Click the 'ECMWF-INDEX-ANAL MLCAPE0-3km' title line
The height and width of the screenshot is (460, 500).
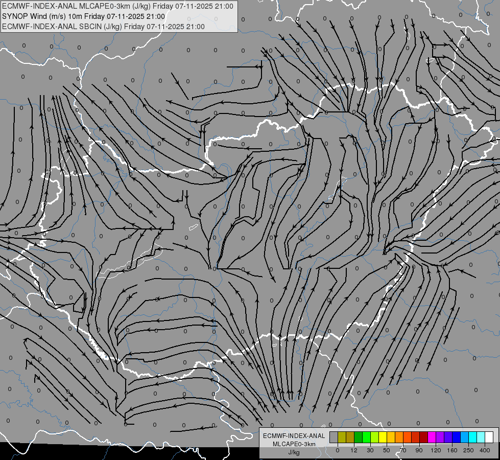click(117, 6)
